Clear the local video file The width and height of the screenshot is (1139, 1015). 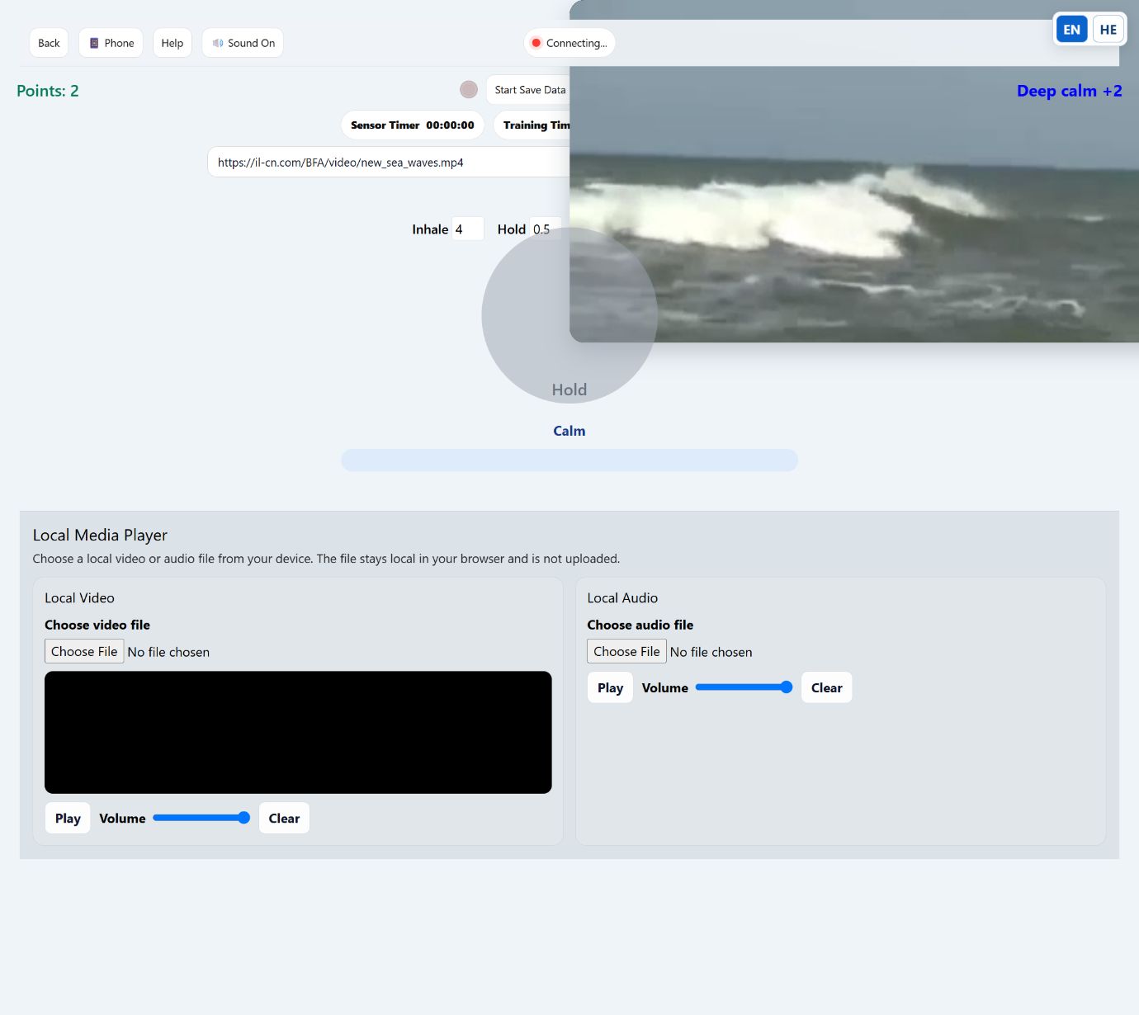click(284, 818)
